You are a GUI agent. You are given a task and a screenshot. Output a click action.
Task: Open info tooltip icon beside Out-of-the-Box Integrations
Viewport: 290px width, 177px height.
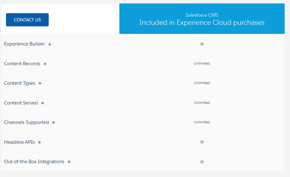pyautogui.click(x=69, y=162)
